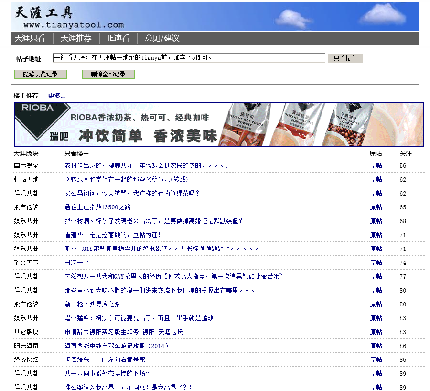This screenshot has width=430, height=391.
Task: Open 原帖 for 柯震东可能要复出 post
Action: tap(376, 318)
